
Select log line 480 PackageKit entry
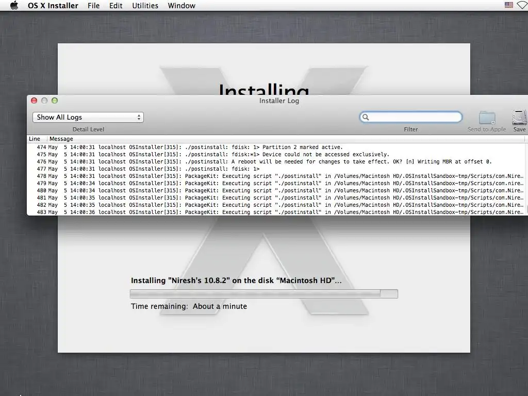click(x=276, y=191)
